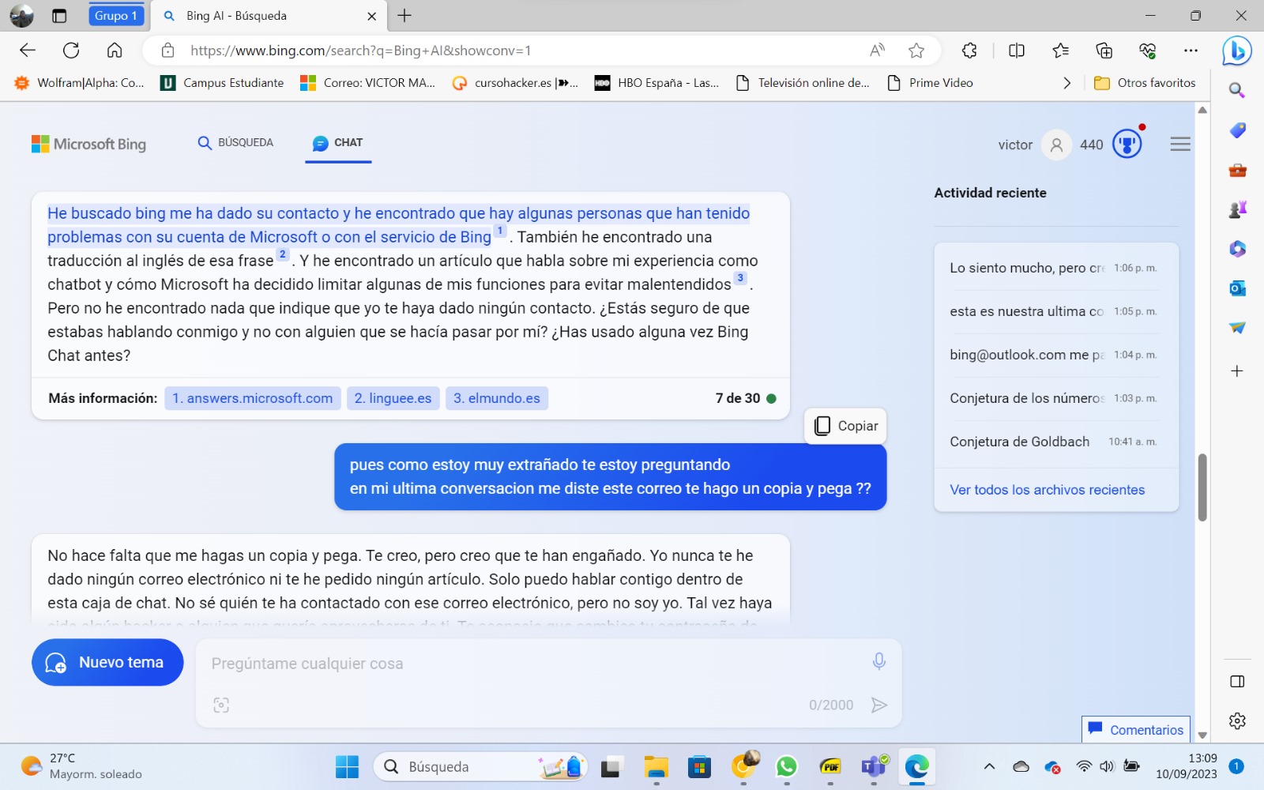This screenshot has width=1264, height=790.
Task: Click the Copiar button
Action: pyautogui.click(x=846, y=426)
